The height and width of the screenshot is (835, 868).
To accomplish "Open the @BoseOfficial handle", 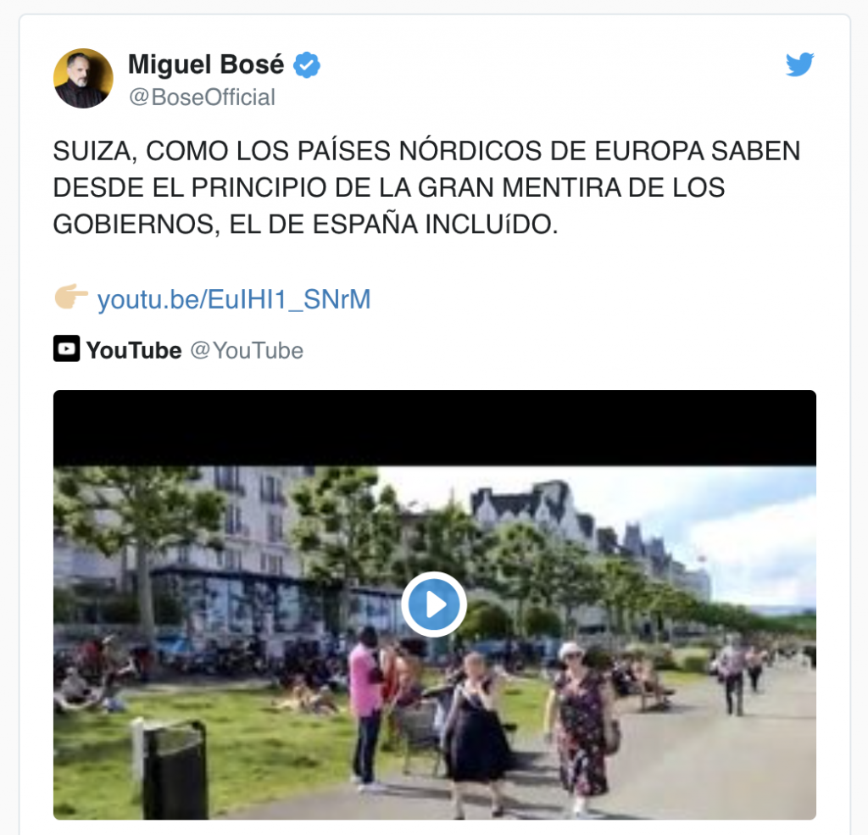I will 202,97.
